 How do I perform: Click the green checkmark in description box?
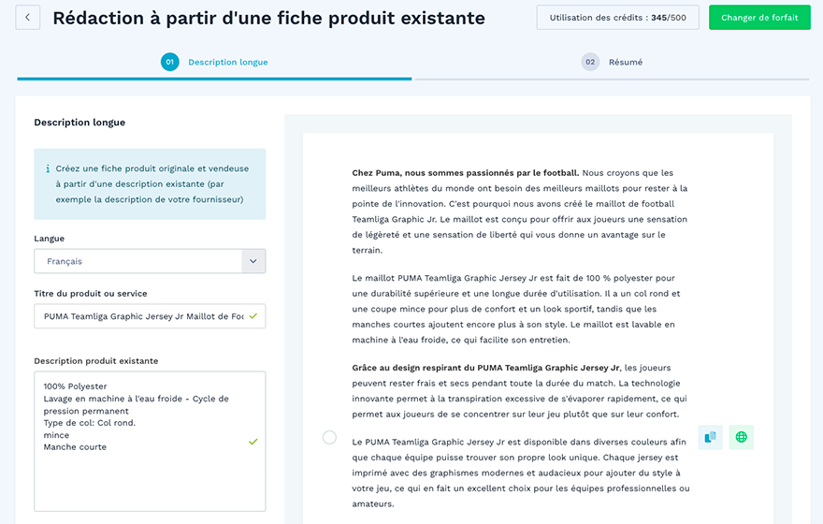tap(253, 442)
